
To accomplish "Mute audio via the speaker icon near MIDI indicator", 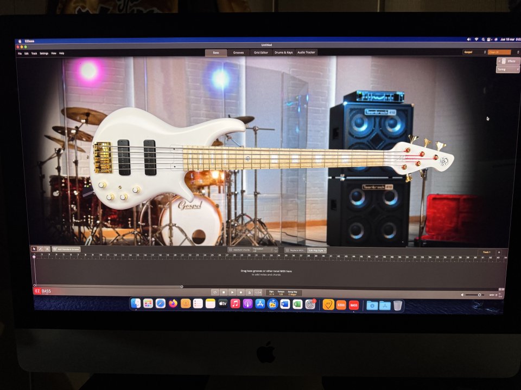I will coord(462,295).
